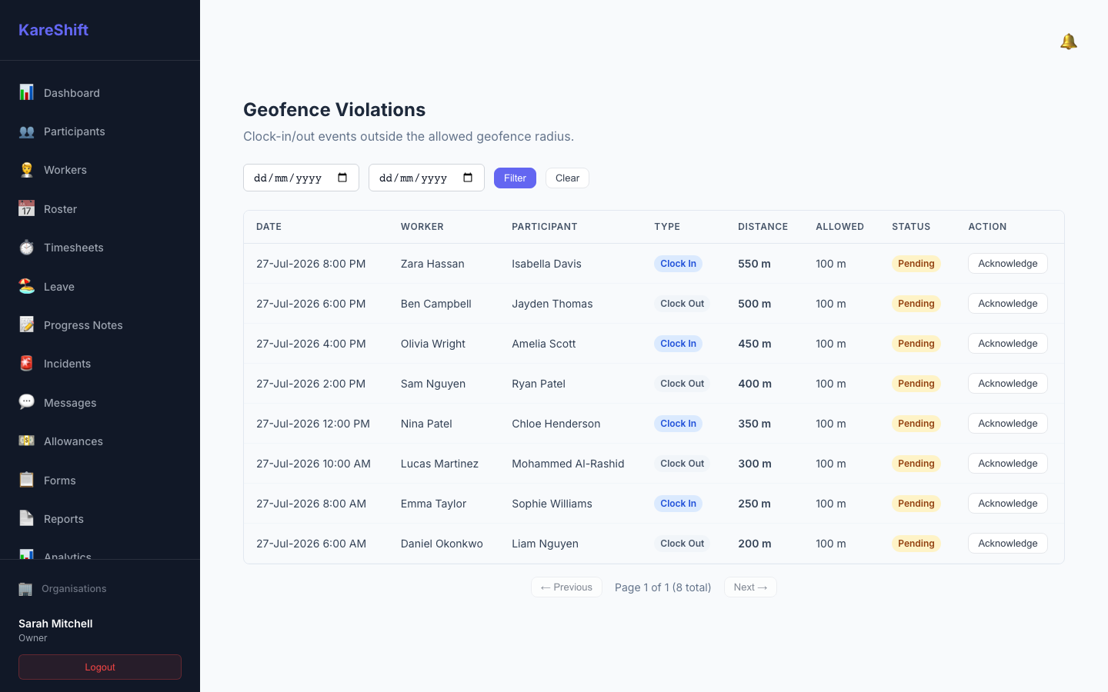Screen dimensions: 1108x692
Task: Open the notifications bell icon
Action: coord(1068,42)
